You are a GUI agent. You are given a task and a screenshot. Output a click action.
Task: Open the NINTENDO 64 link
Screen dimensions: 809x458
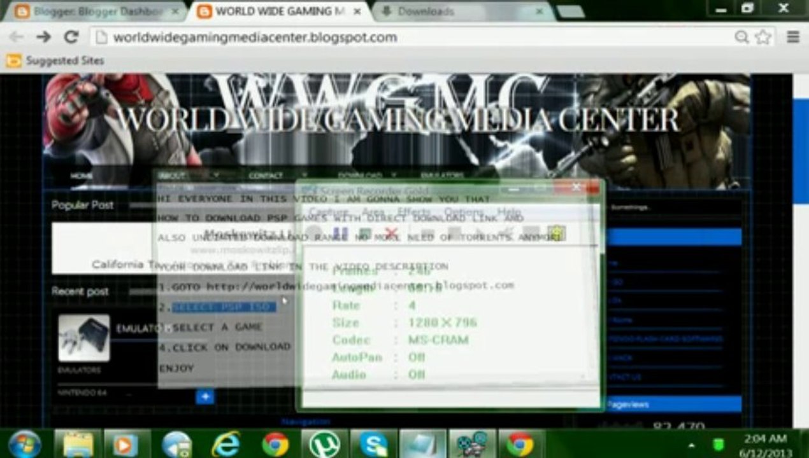pyautogui.click(x=82, y=393)
